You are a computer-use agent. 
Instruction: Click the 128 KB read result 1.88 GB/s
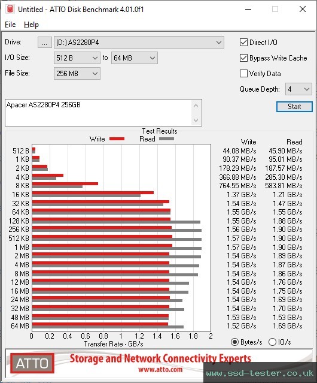288,221
